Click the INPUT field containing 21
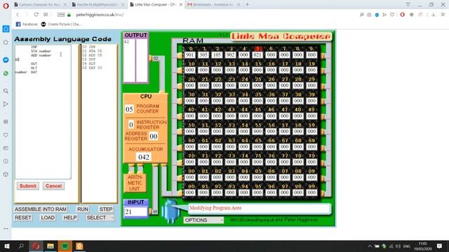This screenshot has width=449, height=252. 135,211
